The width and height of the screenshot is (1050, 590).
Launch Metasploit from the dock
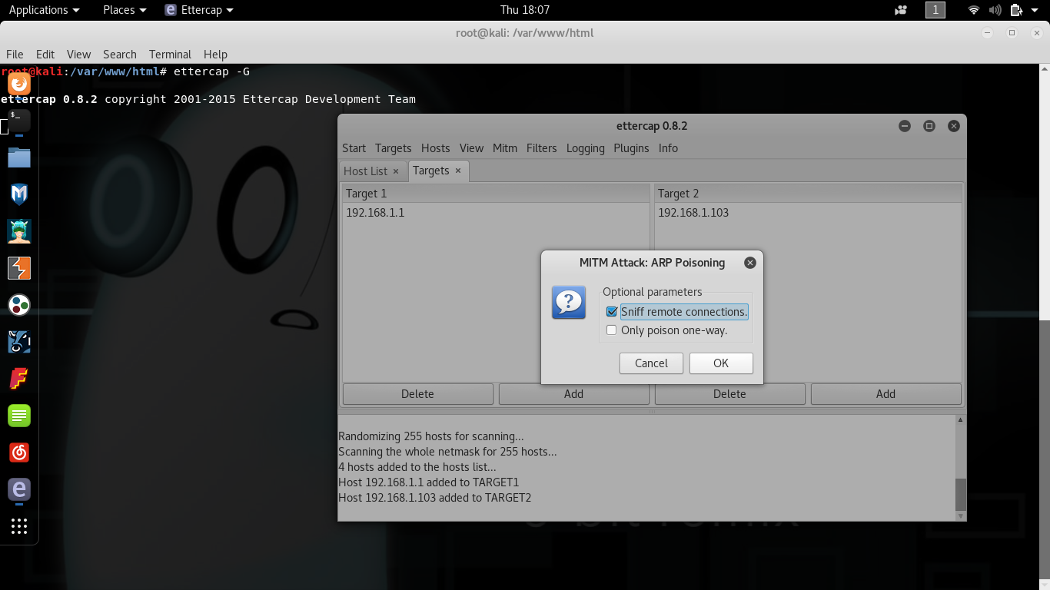[19, 194]
